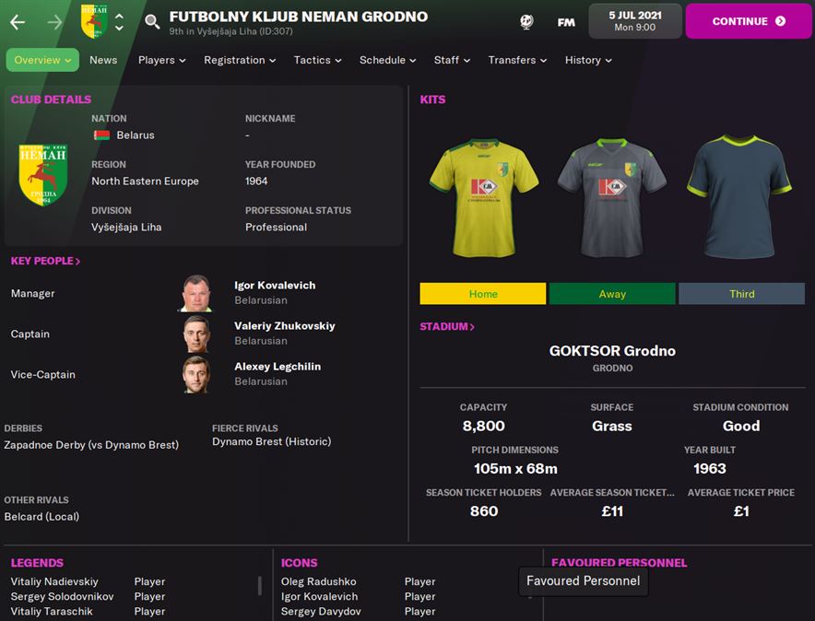The width and height of the screenshot is (815, 621).
Task: Click year founded value 1964
Action: point(256,182)
